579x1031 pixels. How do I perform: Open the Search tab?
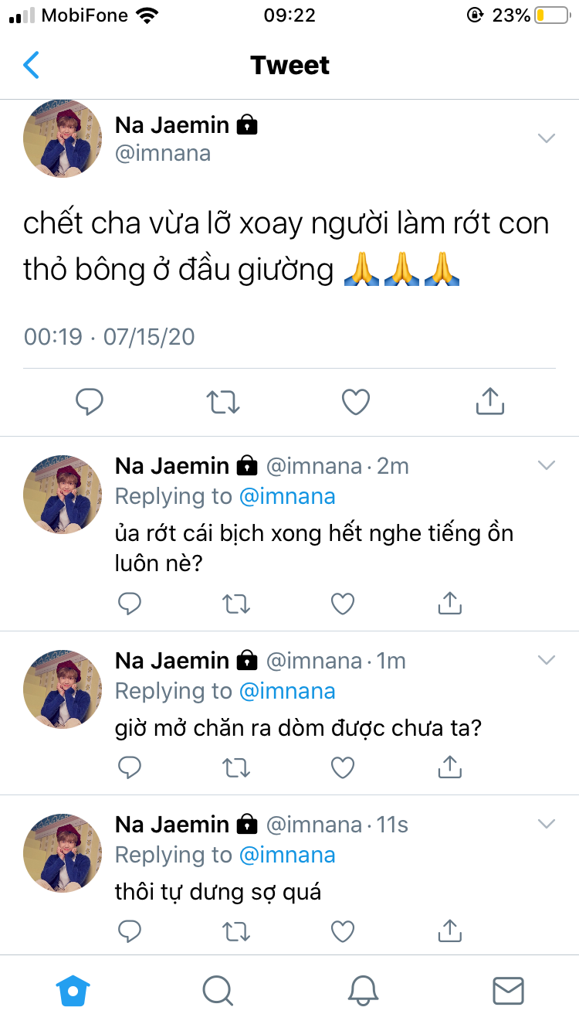point(217,990)
